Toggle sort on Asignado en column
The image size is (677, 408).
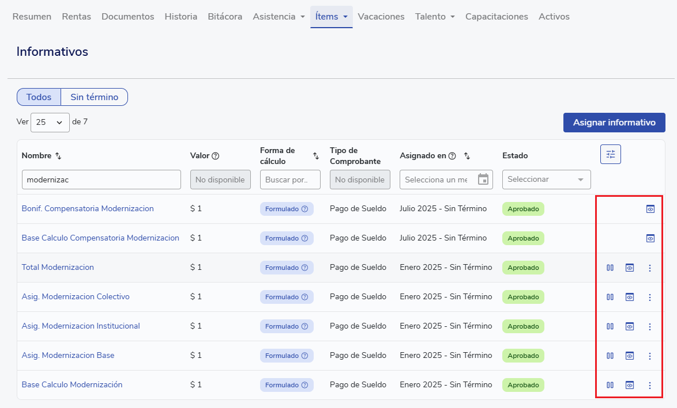467,156
